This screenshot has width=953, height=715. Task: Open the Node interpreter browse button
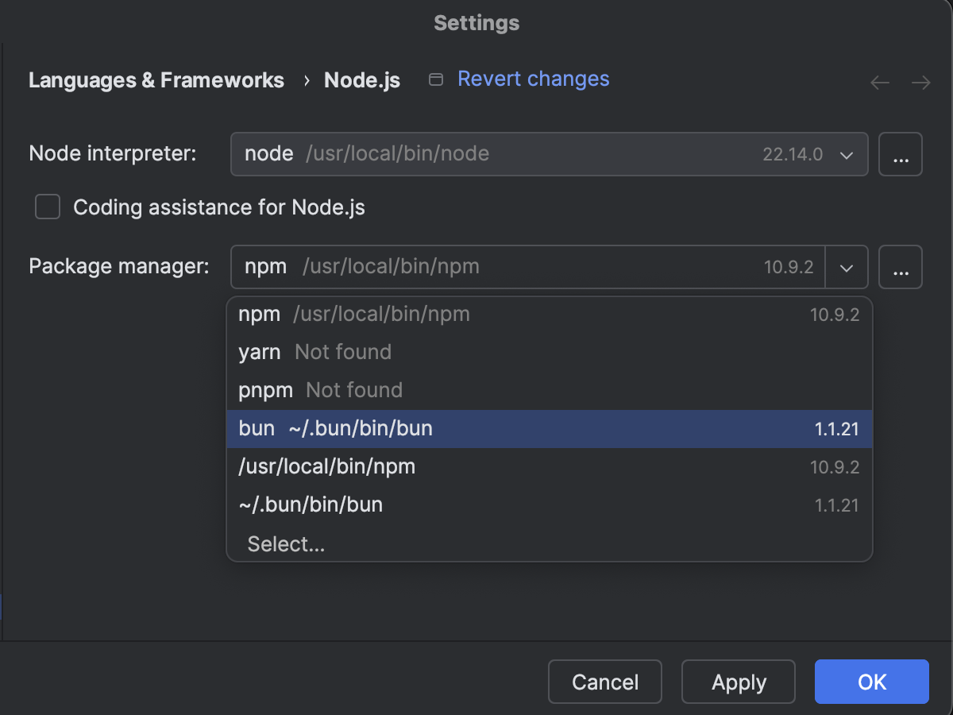click(900, 154)
